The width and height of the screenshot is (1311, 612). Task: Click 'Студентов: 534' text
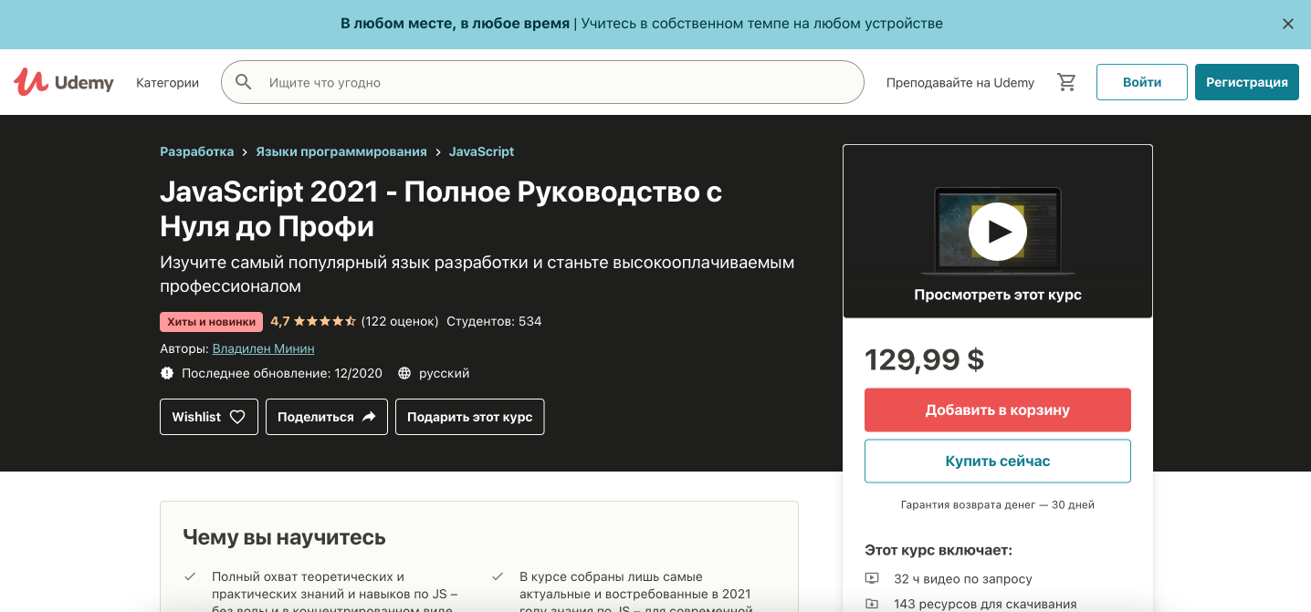(494, 321)
